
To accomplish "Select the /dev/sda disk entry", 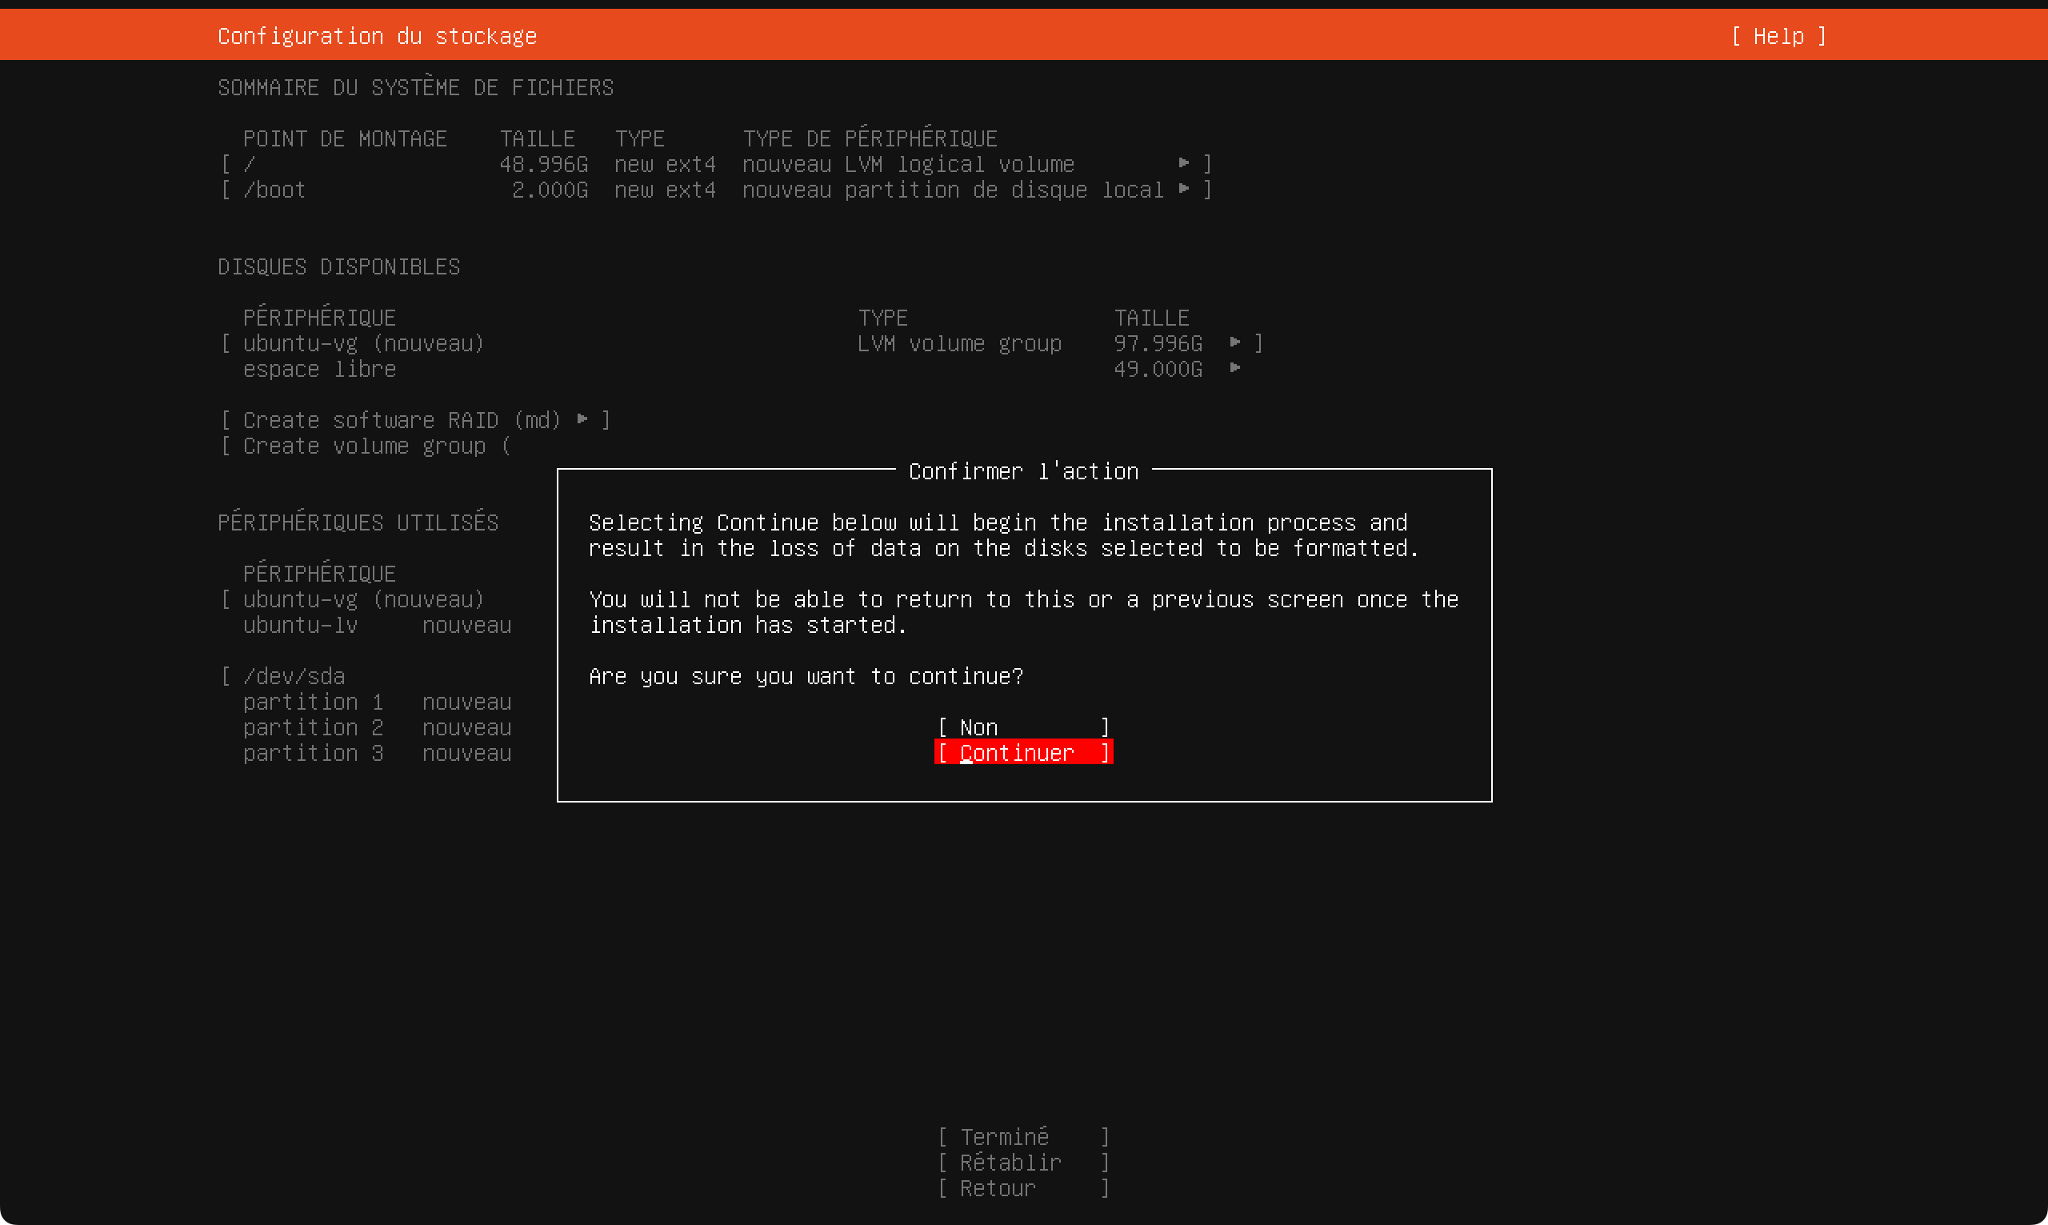I will click(294, 676).
